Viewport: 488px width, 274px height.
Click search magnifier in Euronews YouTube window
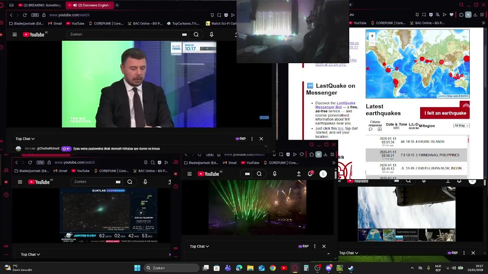coord(196,35)
